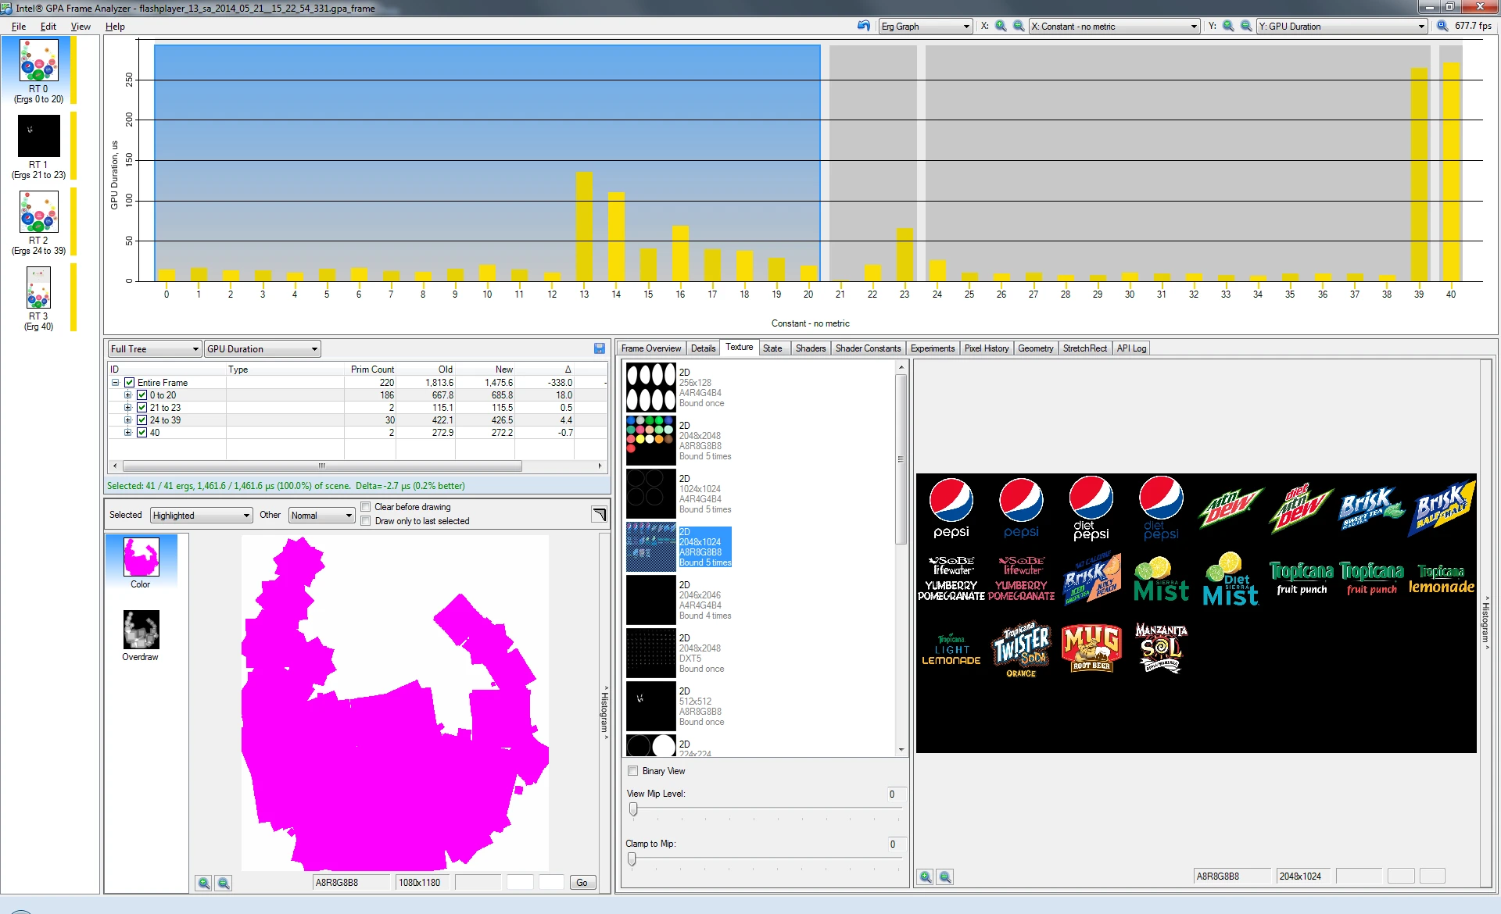
Task: Toggle the Entire Frame checkbox
Action: [x=130, y=383]
